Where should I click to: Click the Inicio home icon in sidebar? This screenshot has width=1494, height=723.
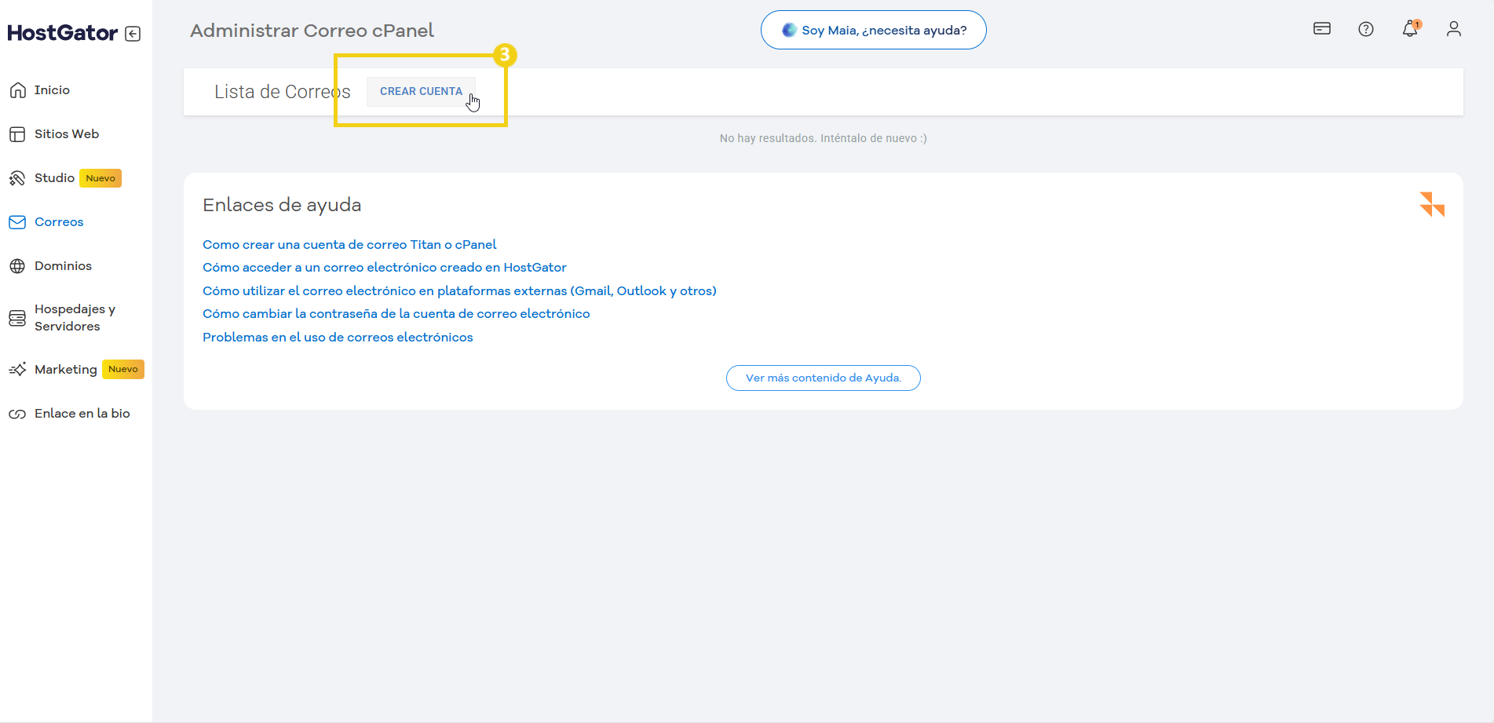point(17,90)
